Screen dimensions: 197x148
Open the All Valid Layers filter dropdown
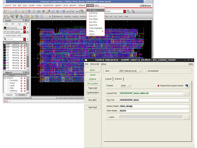25,32
